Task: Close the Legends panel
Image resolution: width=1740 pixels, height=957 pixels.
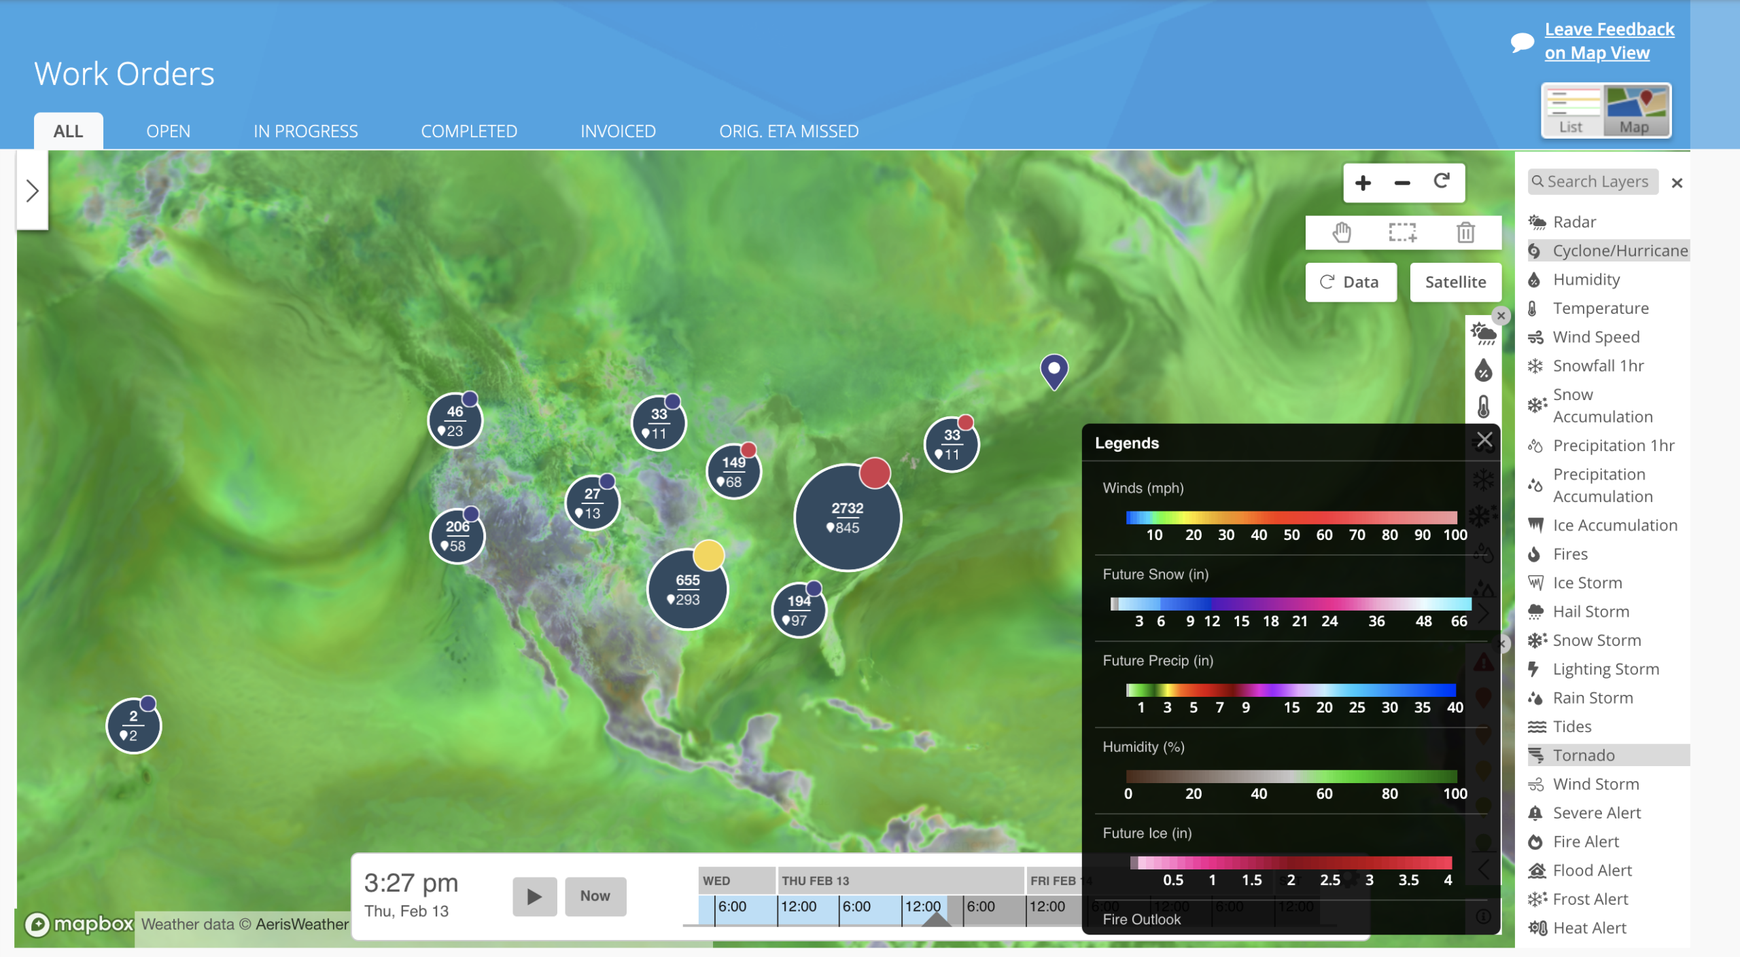Action: (x=1484, y=440)
